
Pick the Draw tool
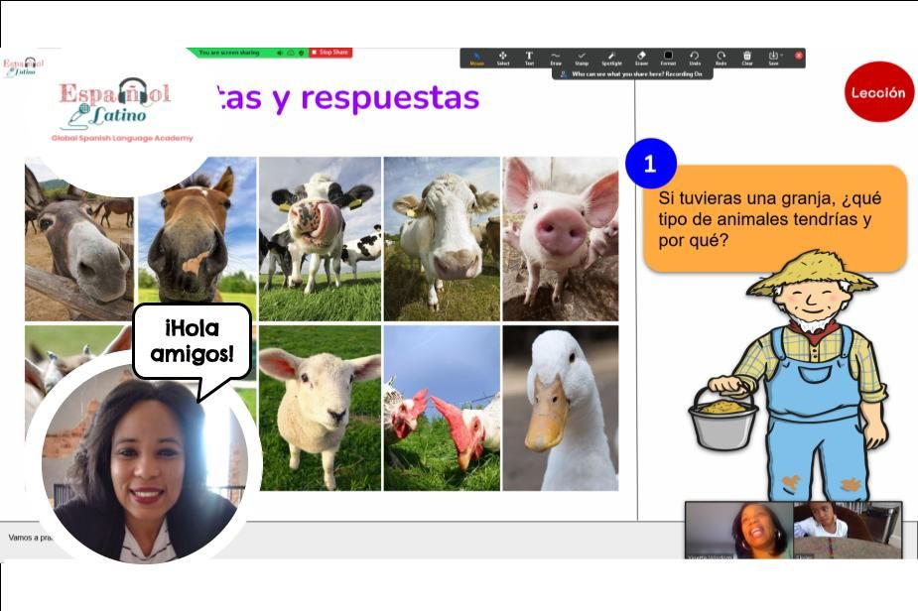coord(556,58)
